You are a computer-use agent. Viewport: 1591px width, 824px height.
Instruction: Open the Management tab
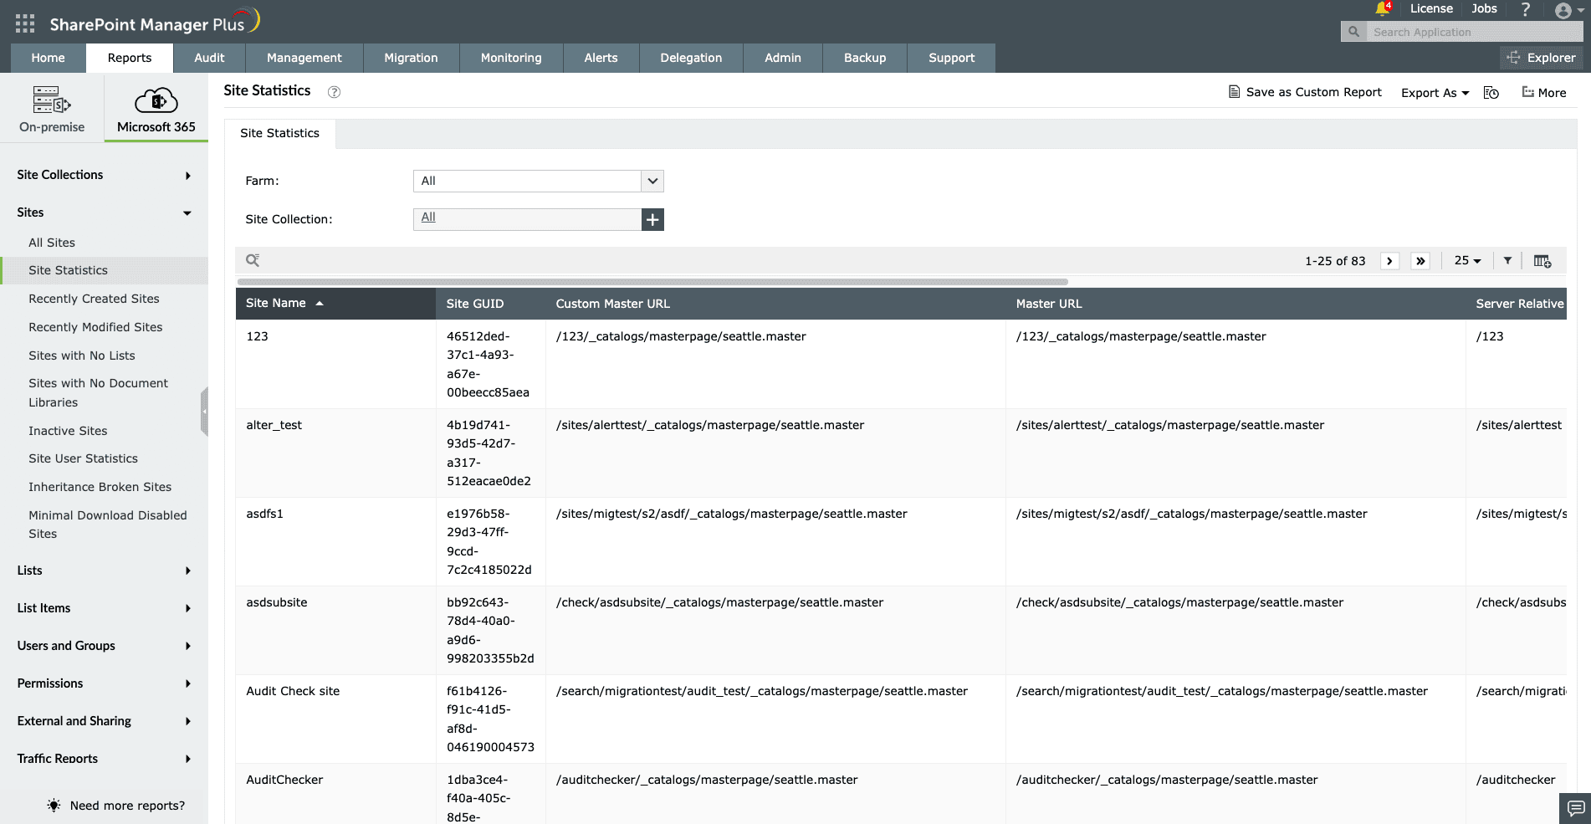coord(304,58)
